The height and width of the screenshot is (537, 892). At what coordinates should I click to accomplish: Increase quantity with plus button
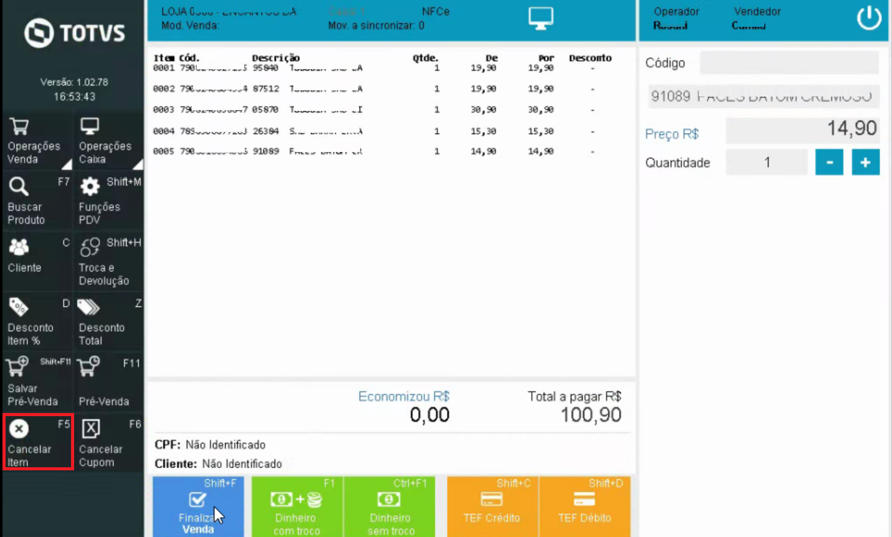865,163
